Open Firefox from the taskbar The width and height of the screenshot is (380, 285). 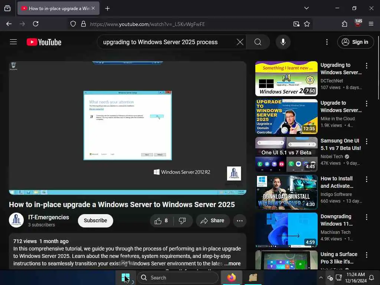[231, 278]
